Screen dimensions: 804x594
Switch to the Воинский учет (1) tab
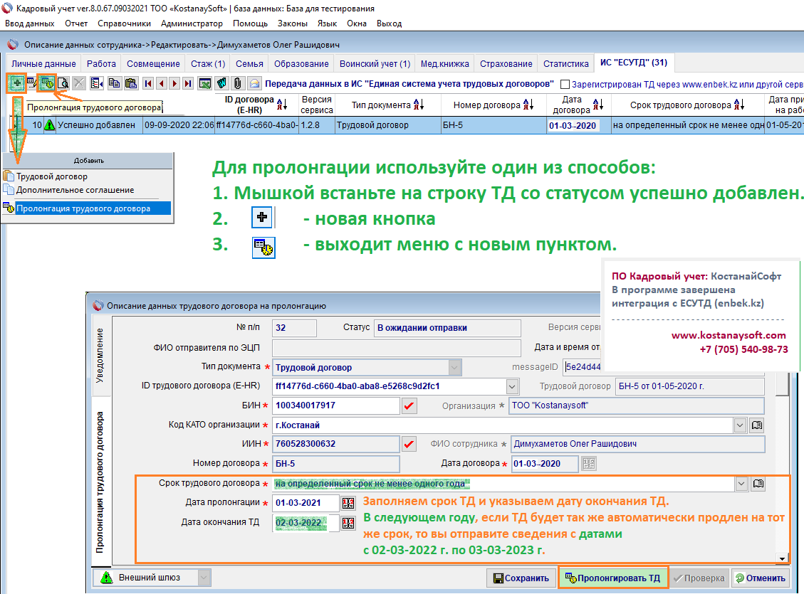click(375, 64)
